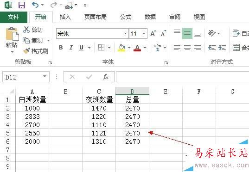Open the font size 11 dropdown

tap(144, 33)
